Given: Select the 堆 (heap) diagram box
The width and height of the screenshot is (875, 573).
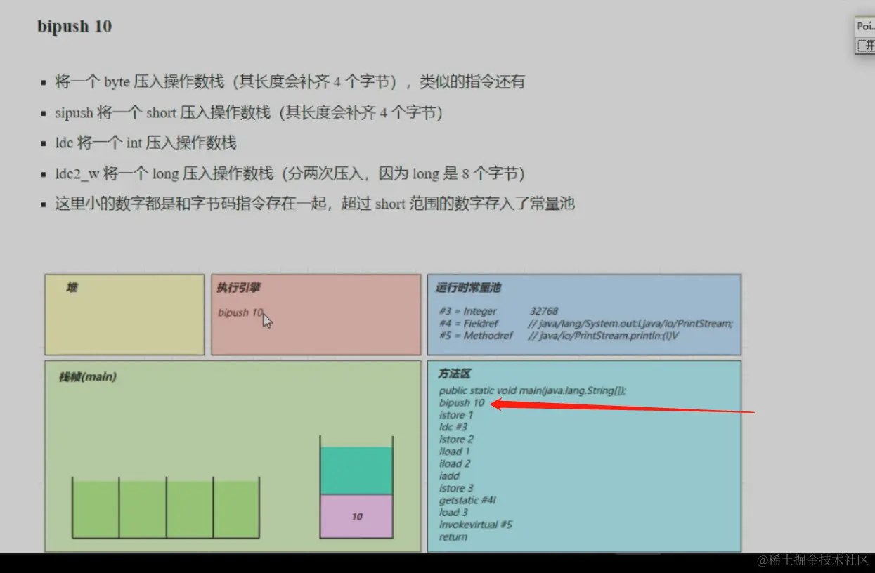Looking at the screenshot, I should (x=123, y=314).
